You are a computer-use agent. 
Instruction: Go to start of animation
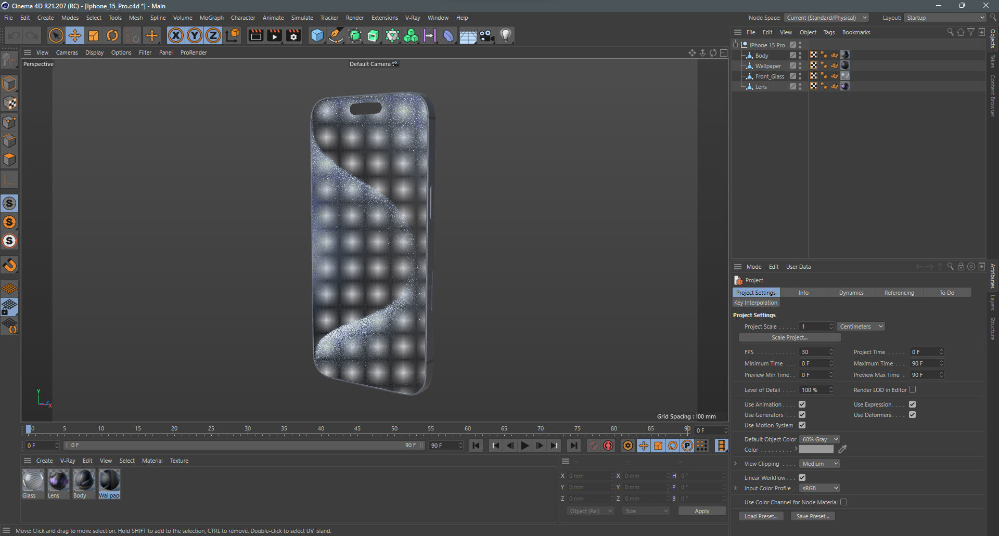476,446
